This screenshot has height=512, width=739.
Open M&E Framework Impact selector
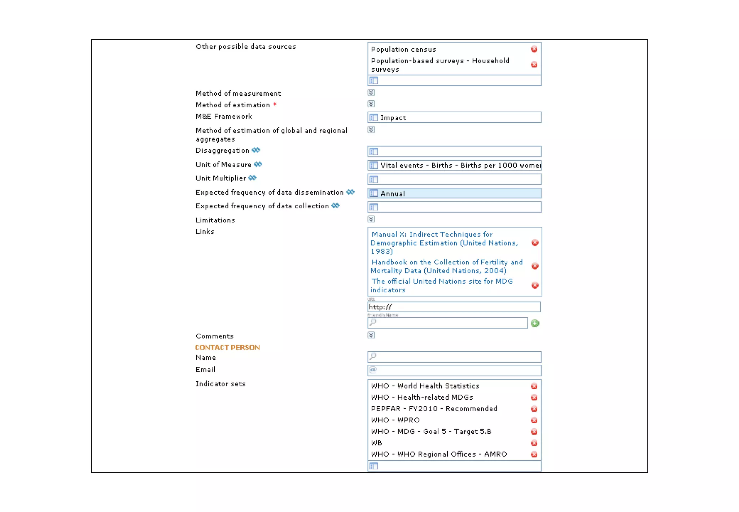tap(373, 117)
